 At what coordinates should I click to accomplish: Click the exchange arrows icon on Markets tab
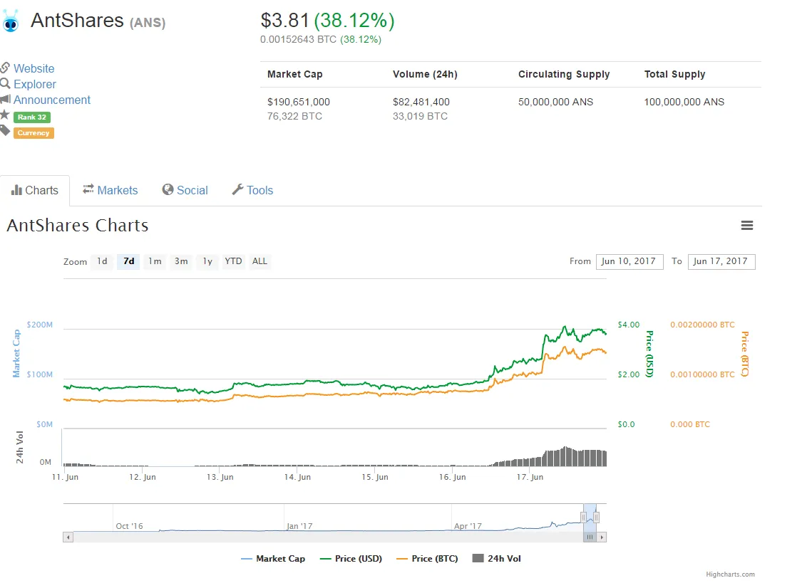pyautogui.click(x=88, y=189)
